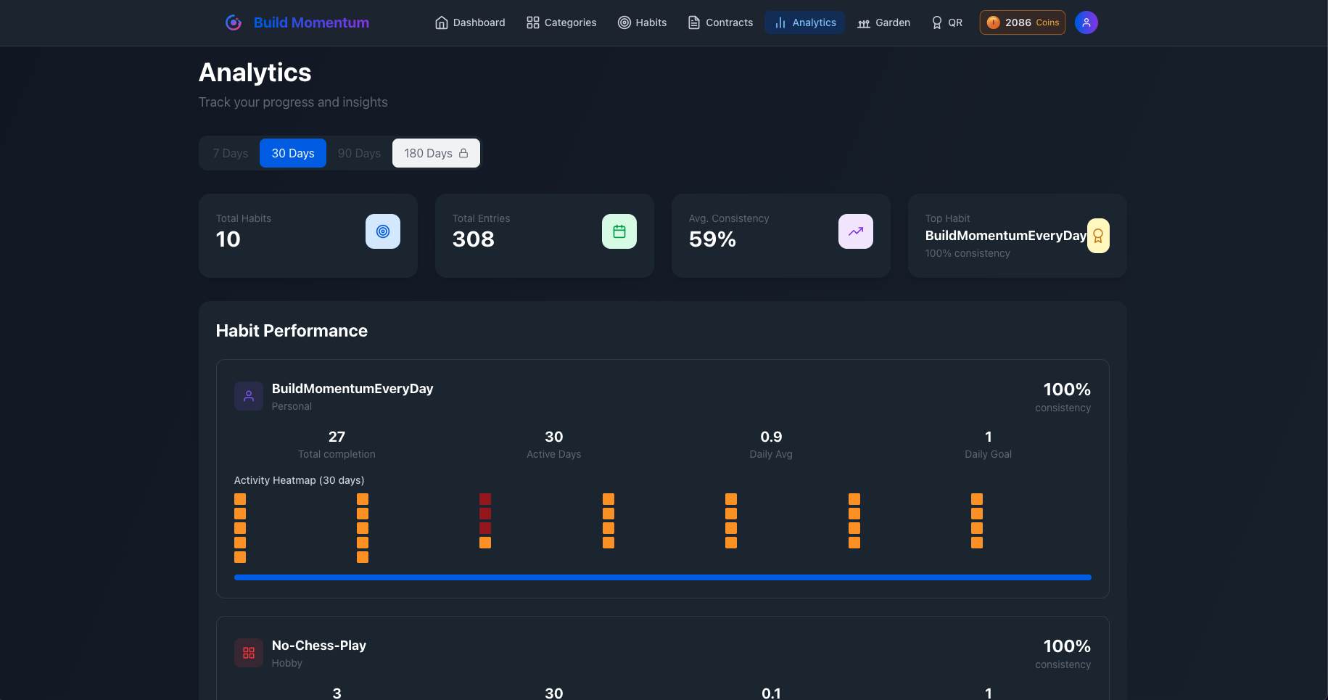Click the Analytics bar chart icon
1328x700 pixels.
(780, 22)
